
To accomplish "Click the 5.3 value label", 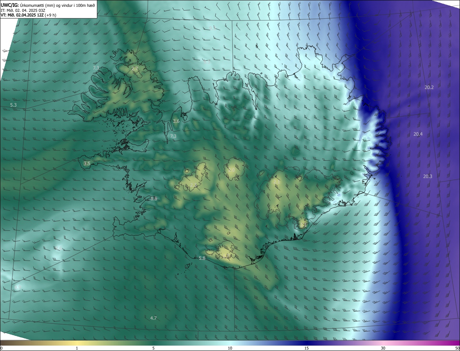I will click(x=13, y=105).
